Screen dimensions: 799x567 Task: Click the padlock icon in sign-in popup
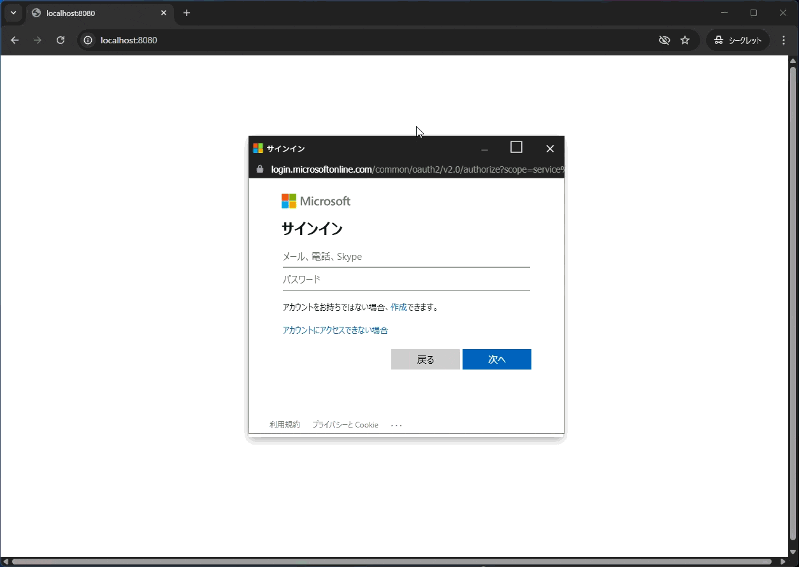(260, 169)
